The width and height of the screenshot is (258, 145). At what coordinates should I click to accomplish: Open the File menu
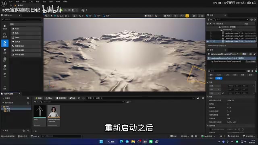pos(11,2)
